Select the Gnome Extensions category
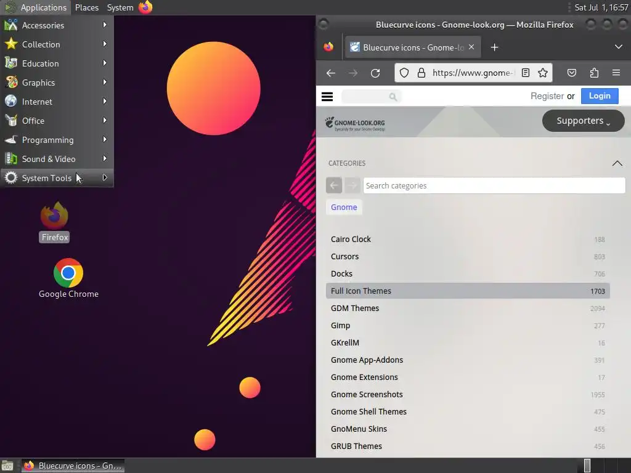Viewport: 631px width, 473px height. (x=468, y=378)
